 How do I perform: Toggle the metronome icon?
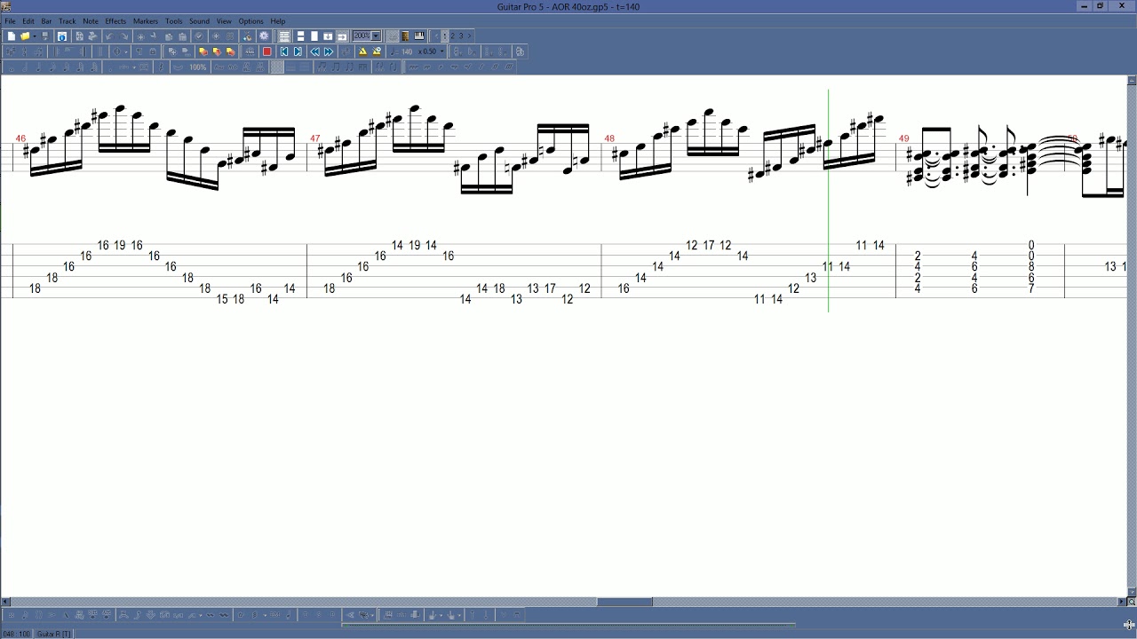(x=362, y=51)
